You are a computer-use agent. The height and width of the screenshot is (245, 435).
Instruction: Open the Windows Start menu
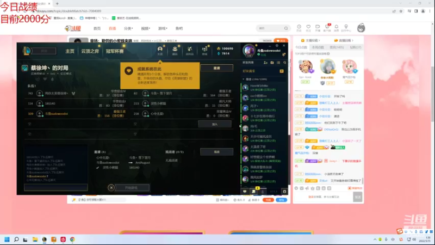(7, 240)
